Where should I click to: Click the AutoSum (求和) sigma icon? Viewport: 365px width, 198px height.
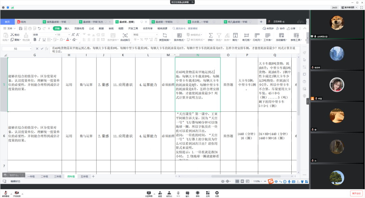[211, 35]
